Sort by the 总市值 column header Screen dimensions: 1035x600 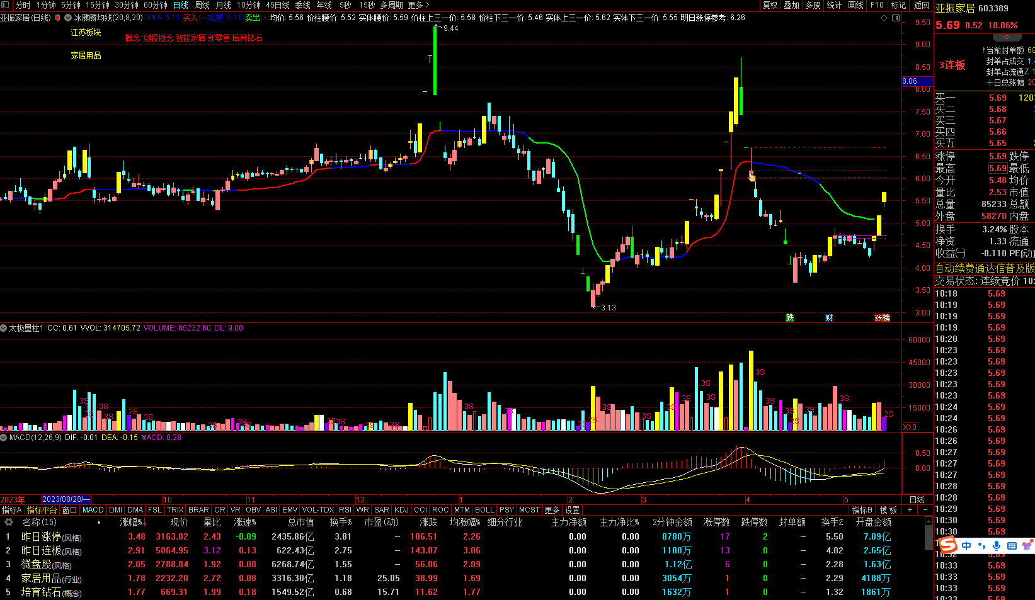click(x=301, y=522)
